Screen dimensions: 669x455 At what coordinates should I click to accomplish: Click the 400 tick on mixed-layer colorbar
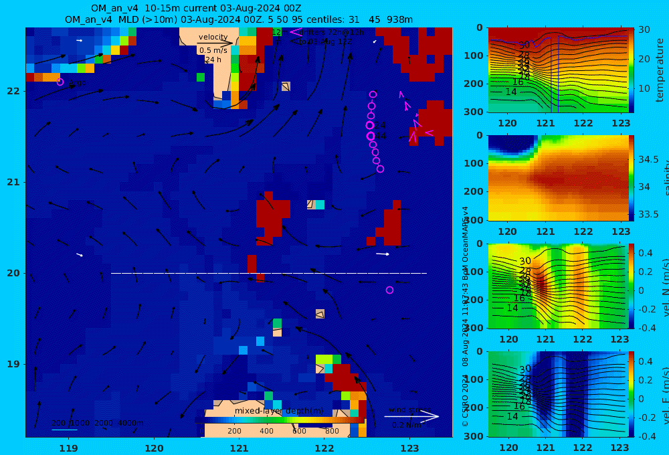[x=267, y=431]
